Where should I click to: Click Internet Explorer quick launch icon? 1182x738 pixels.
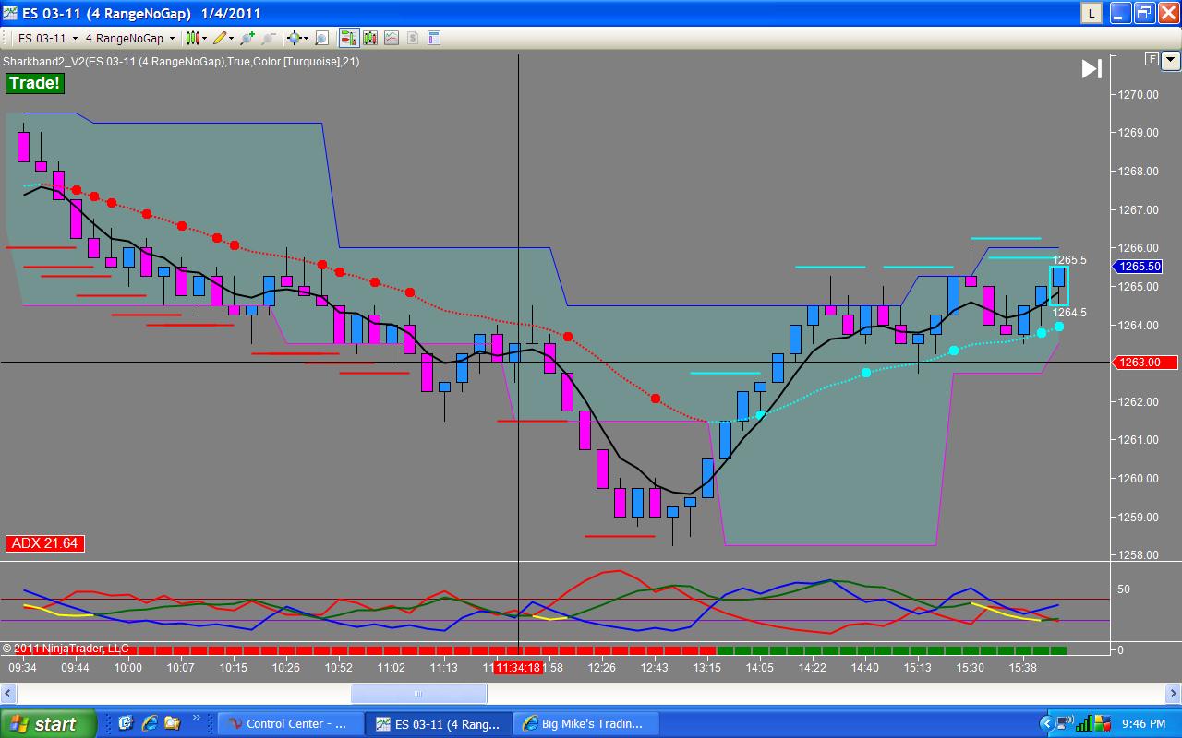[150, 724]
